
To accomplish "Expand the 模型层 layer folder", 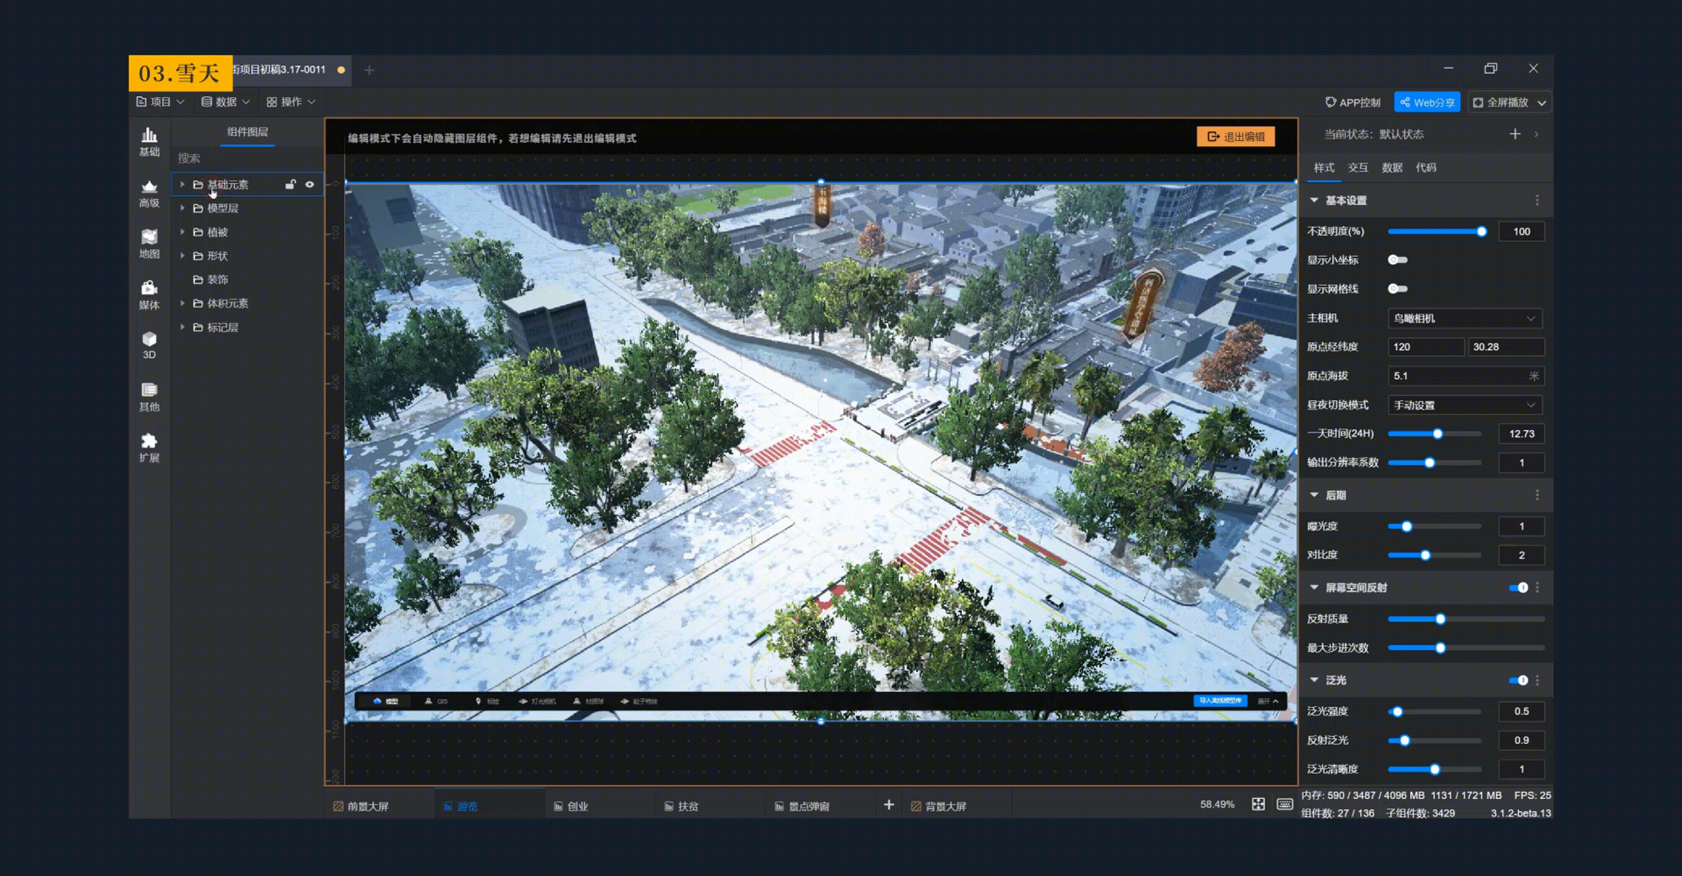I will [x=183, y=209].
